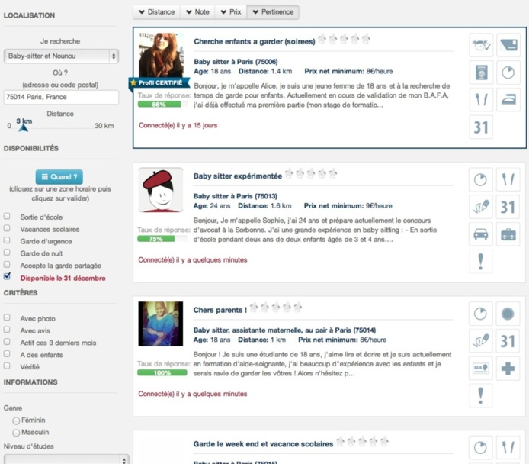Click the passport icon on Alice's listing
529x464 pixels.
(x=480, y=72)
